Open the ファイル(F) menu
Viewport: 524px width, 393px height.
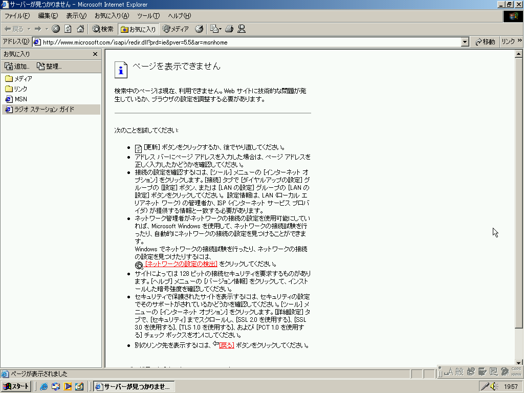tap(17, 16)
